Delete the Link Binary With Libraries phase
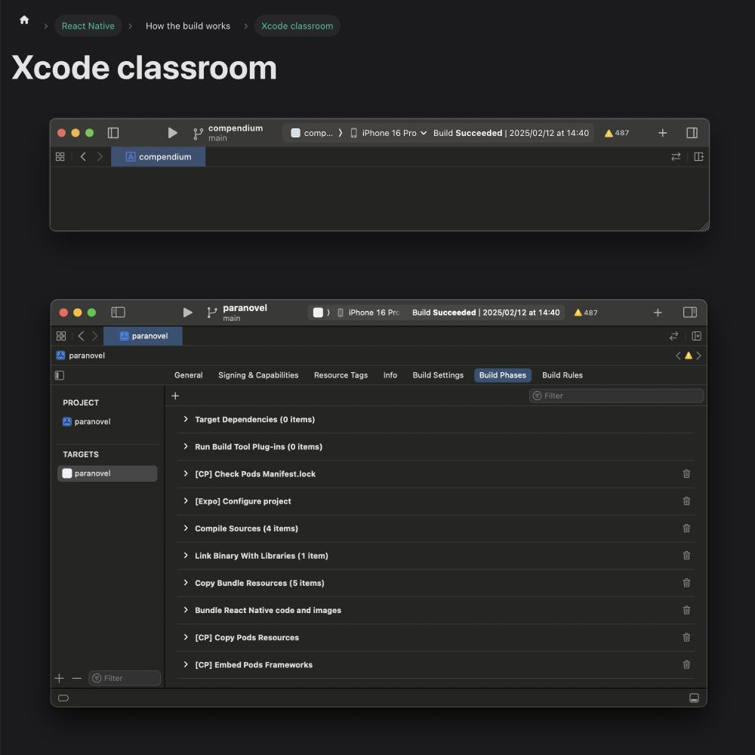The width and height of the screenshot is (755, 755). coord(686,556)
